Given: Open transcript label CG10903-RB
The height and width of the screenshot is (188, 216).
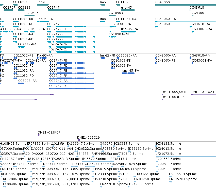Looking at the screenshot, I should click(119, 34).
